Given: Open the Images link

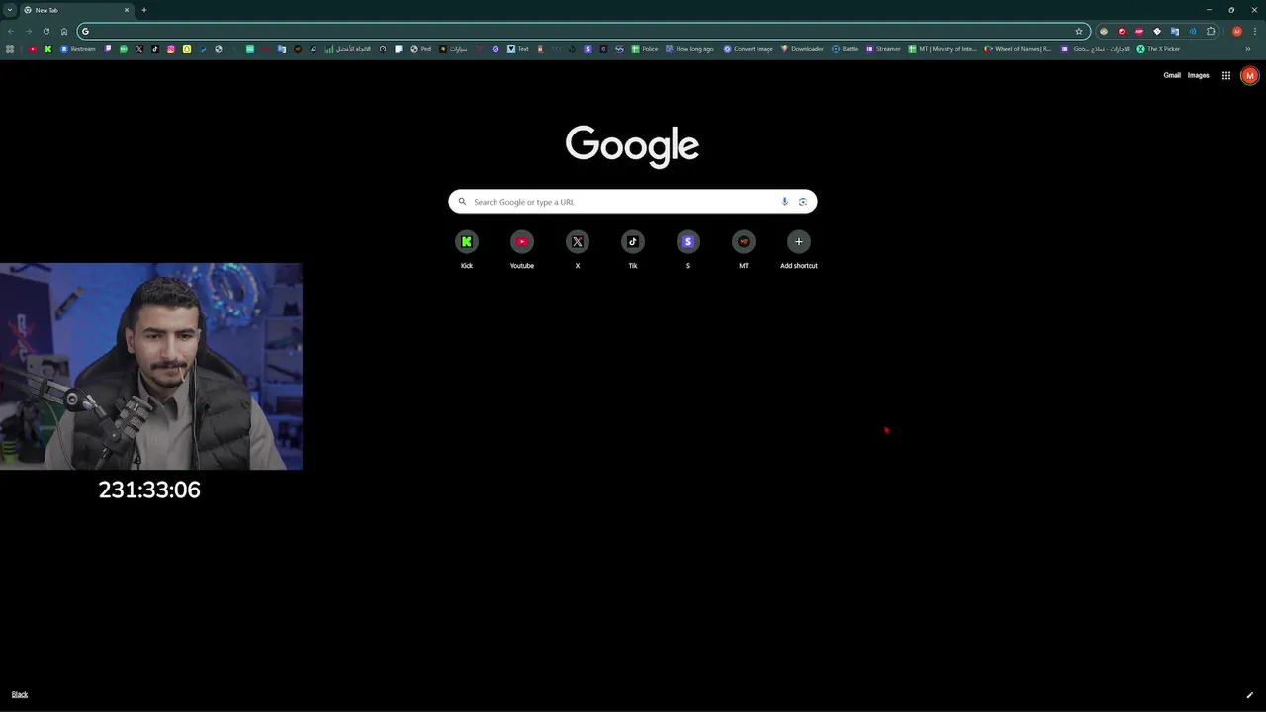Looking at the screenshot, I should click(1198, 75).
